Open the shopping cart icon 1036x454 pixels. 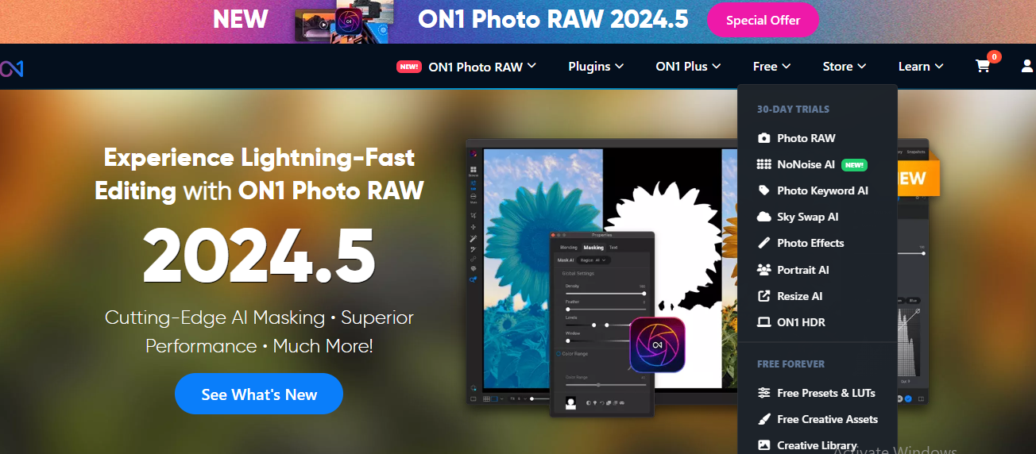point(984,67)
